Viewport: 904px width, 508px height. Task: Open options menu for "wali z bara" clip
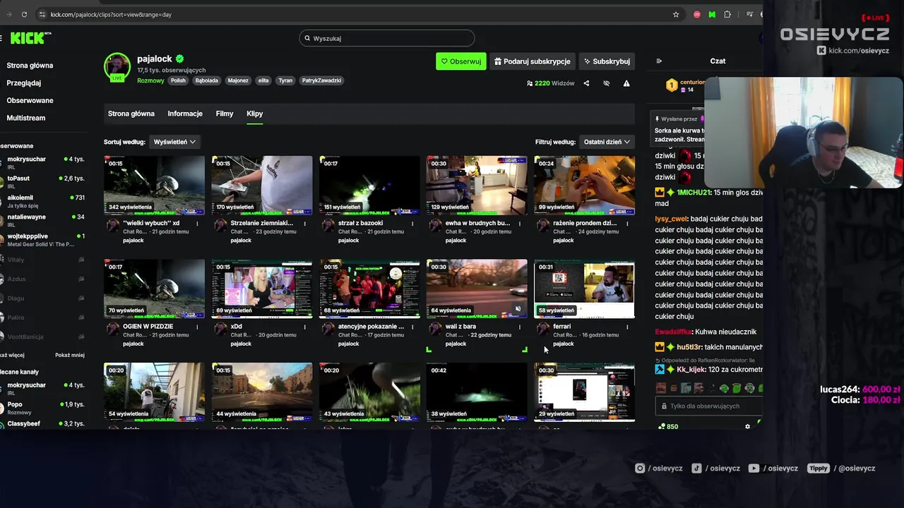pos(520,327)
